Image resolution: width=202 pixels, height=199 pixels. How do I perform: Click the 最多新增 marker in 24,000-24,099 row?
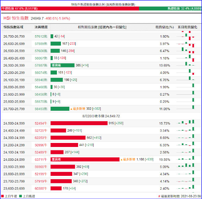tap(128, 159)
